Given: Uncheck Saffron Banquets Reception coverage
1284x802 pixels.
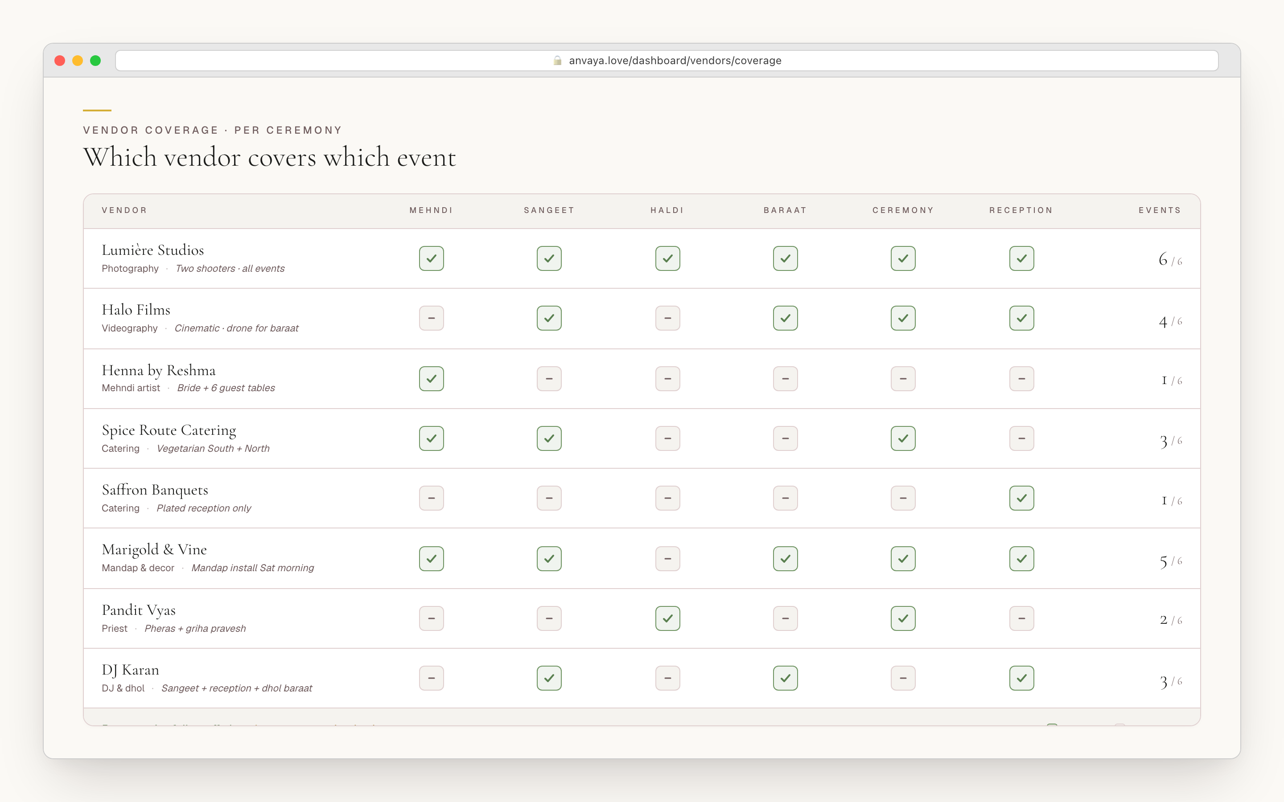Looking at the screenshot, I should (x=1021, y=498).
